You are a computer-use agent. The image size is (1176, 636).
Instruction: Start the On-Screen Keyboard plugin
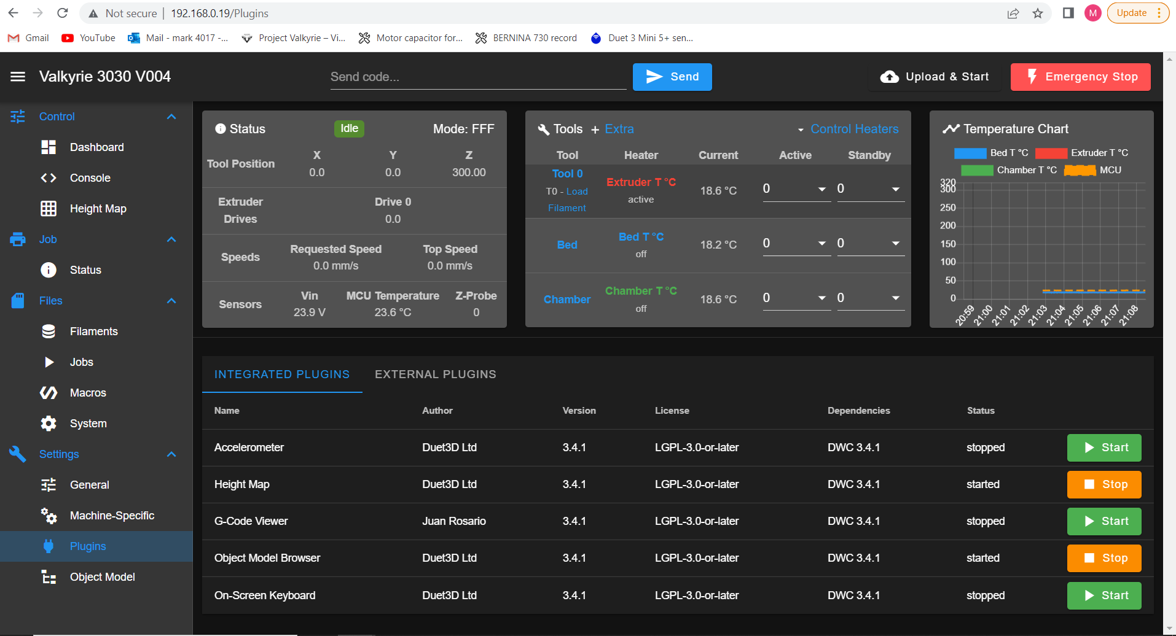1104,595
